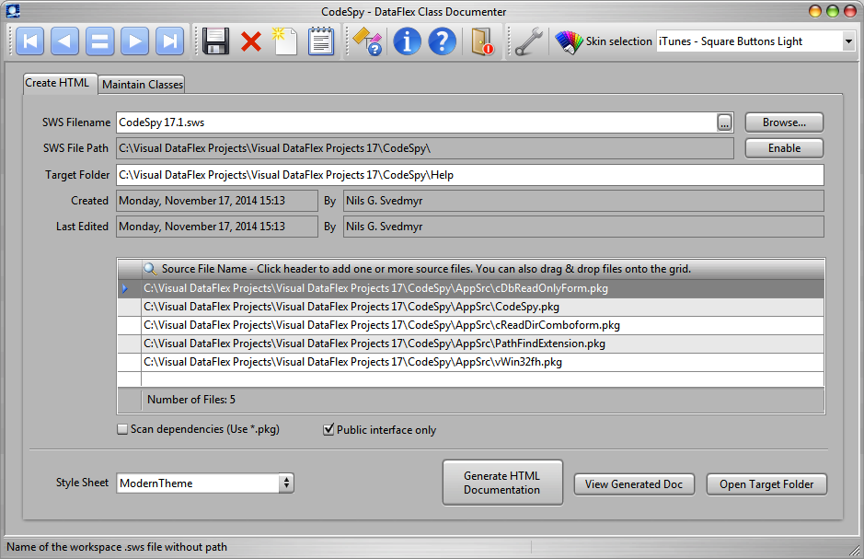Click Generate HTML Documentation
This screenshot has height=559, width=864.
[x=502, y=483]
